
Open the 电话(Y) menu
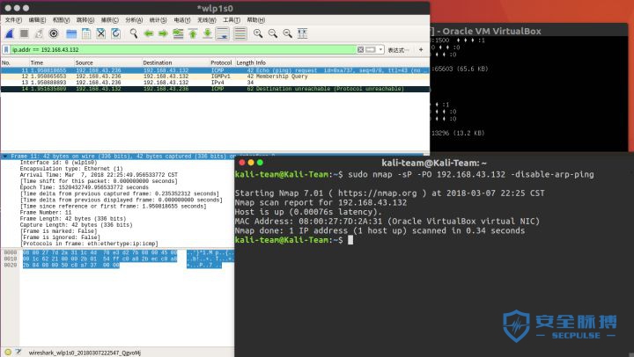point(182,20)
